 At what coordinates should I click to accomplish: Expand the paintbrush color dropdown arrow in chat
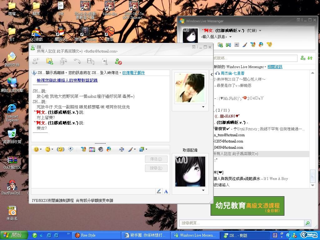click(135, 149)
